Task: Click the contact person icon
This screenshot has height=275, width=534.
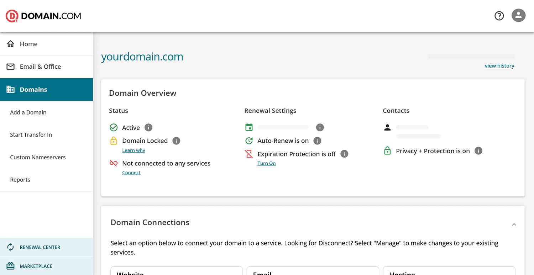Action: [387, 127]
